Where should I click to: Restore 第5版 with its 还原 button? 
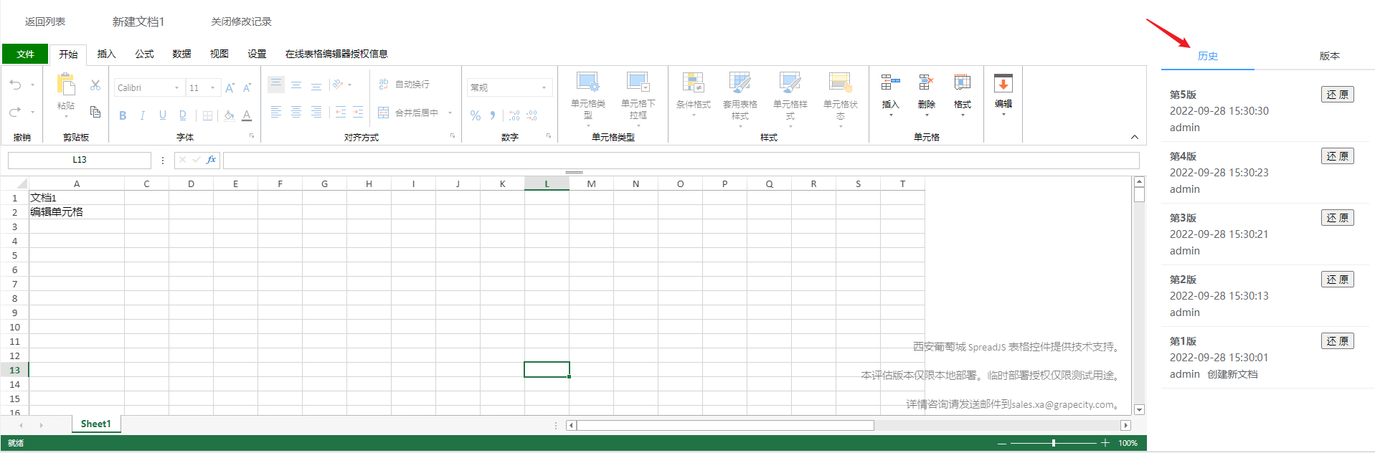[1337, 95]
